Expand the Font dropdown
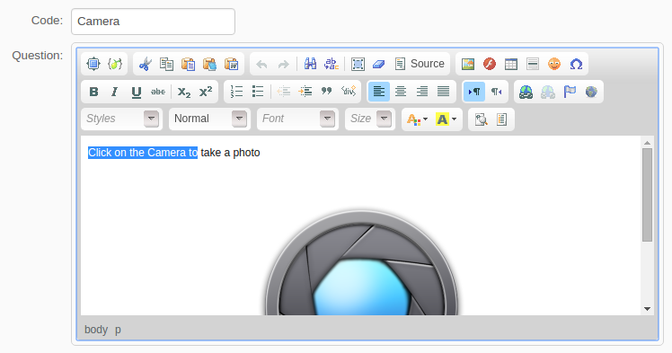The height and width of the screenshot is (353, 672). click(x=297, y=119)
